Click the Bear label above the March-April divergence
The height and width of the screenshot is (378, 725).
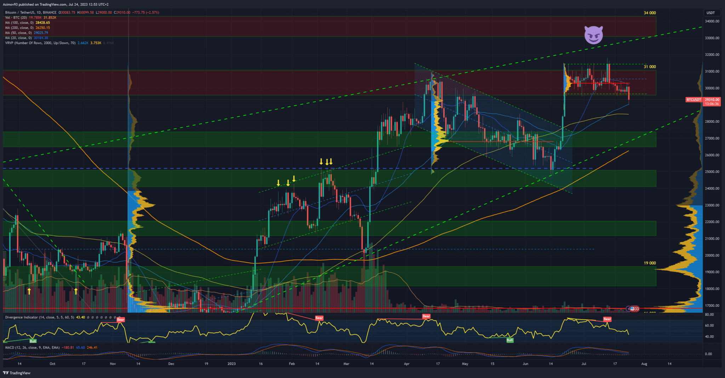tap(426, 316)
